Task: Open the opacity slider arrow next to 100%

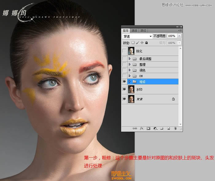Action: click(179, 36)
